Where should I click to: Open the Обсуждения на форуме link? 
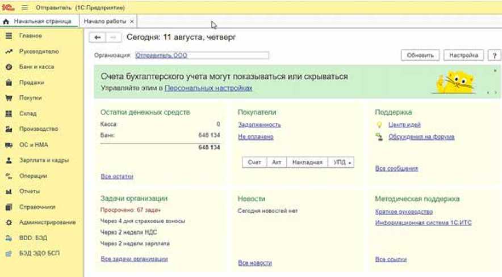[x=421, y=137]
